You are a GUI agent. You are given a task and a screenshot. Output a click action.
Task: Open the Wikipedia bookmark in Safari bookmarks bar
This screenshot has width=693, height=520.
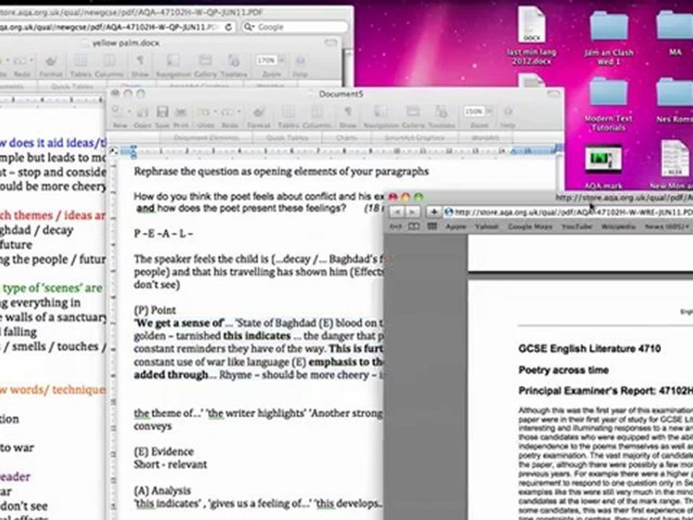(617, 226)
